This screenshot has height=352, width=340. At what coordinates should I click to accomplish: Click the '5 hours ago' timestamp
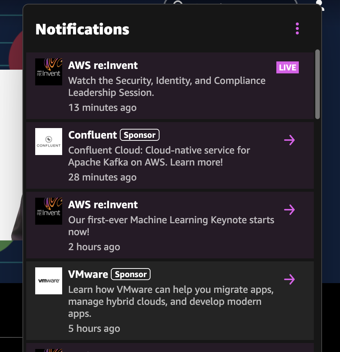[x=94, y=328]
